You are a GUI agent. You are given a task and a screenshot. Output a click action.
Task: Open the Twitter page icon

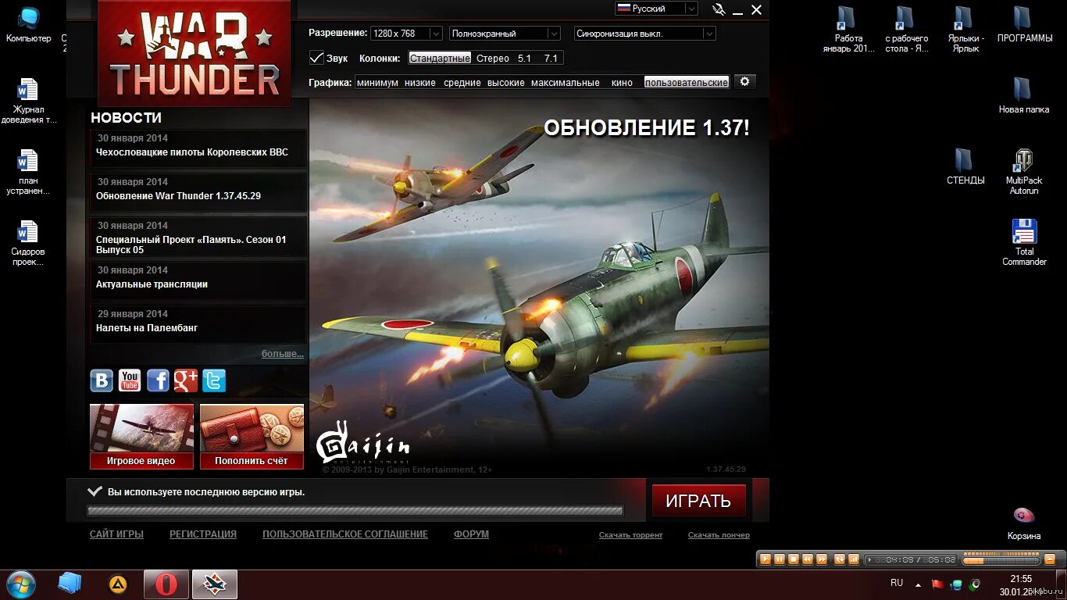(214, 380)
